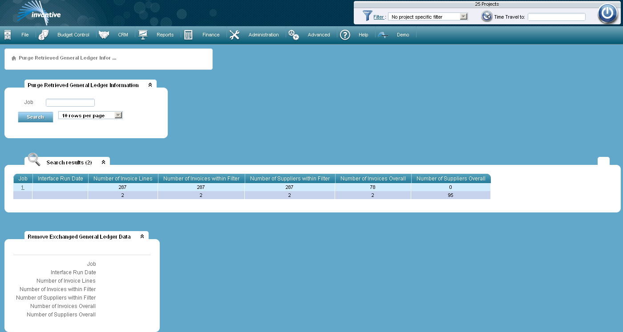Viewport: 623px width, 332px height.
Task: Click the Advanced gears icon
Action: pos(293,35)
